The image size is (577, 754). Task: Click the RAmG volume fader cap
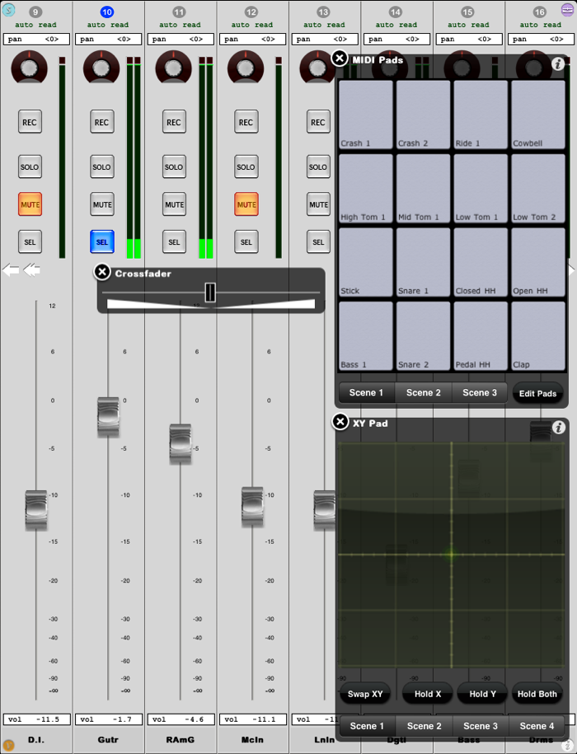pos(181,444)
